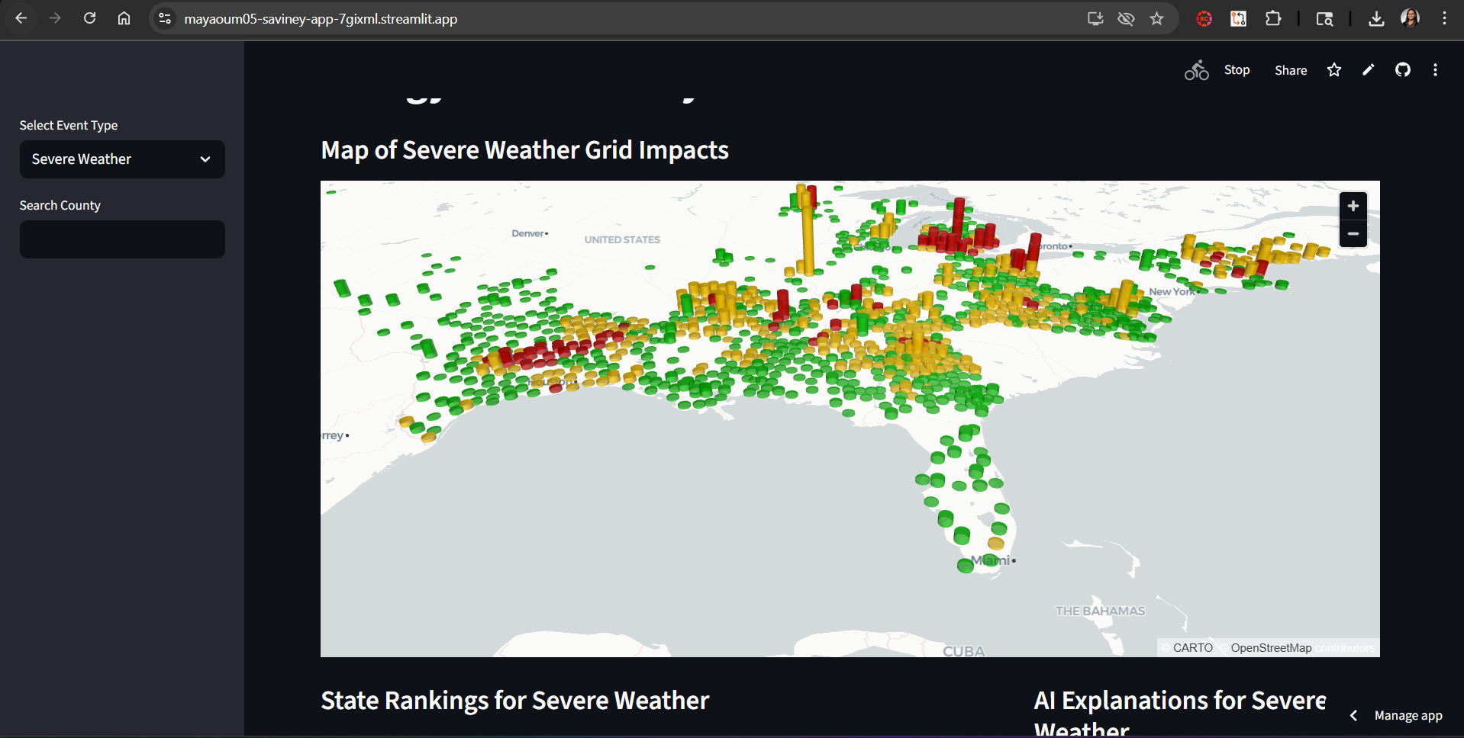Open the tab search media icon
1464x738 pixels.
click(x=1325, y=18)
